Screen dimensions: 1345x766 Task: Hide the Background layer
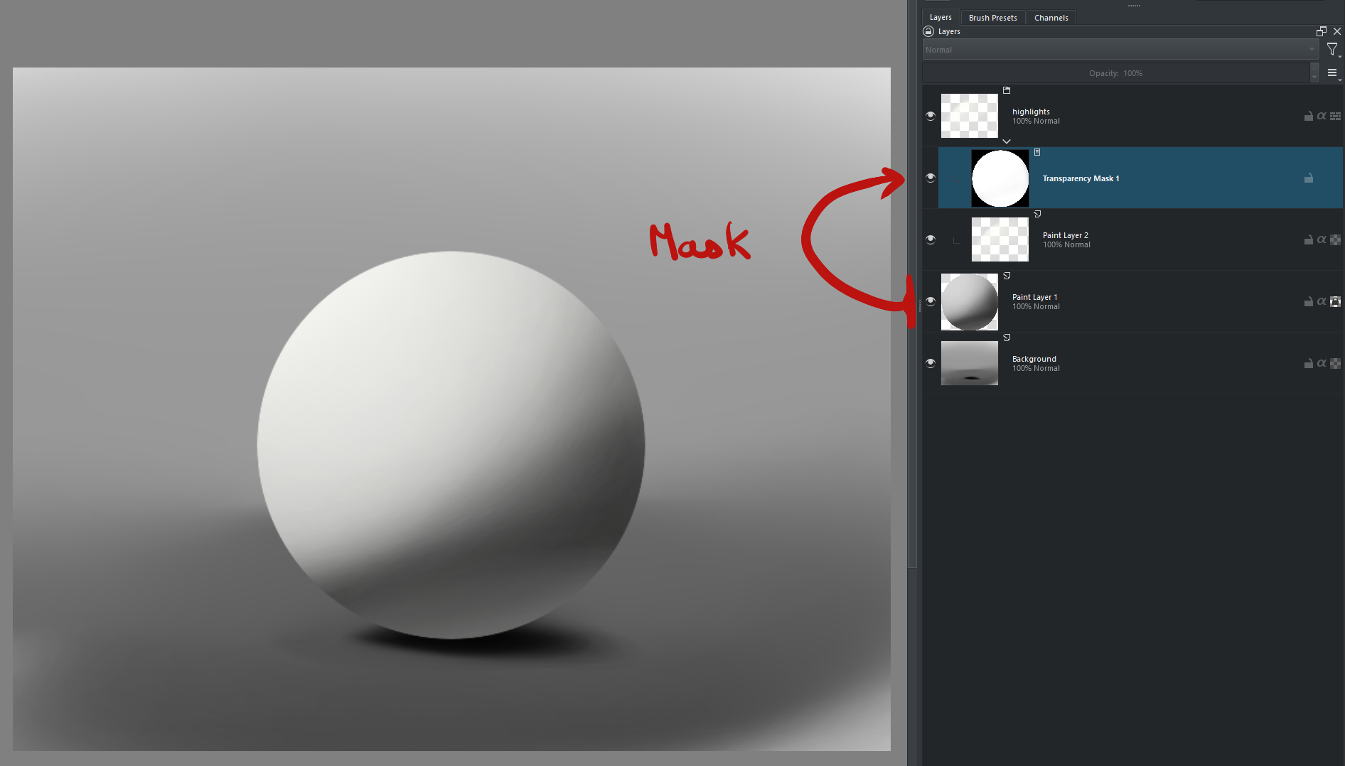[930, 363]
